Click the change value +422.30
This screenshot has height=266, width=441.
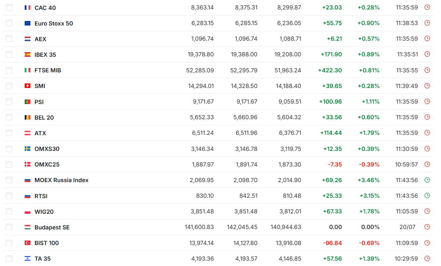click(x=330, y=70)
